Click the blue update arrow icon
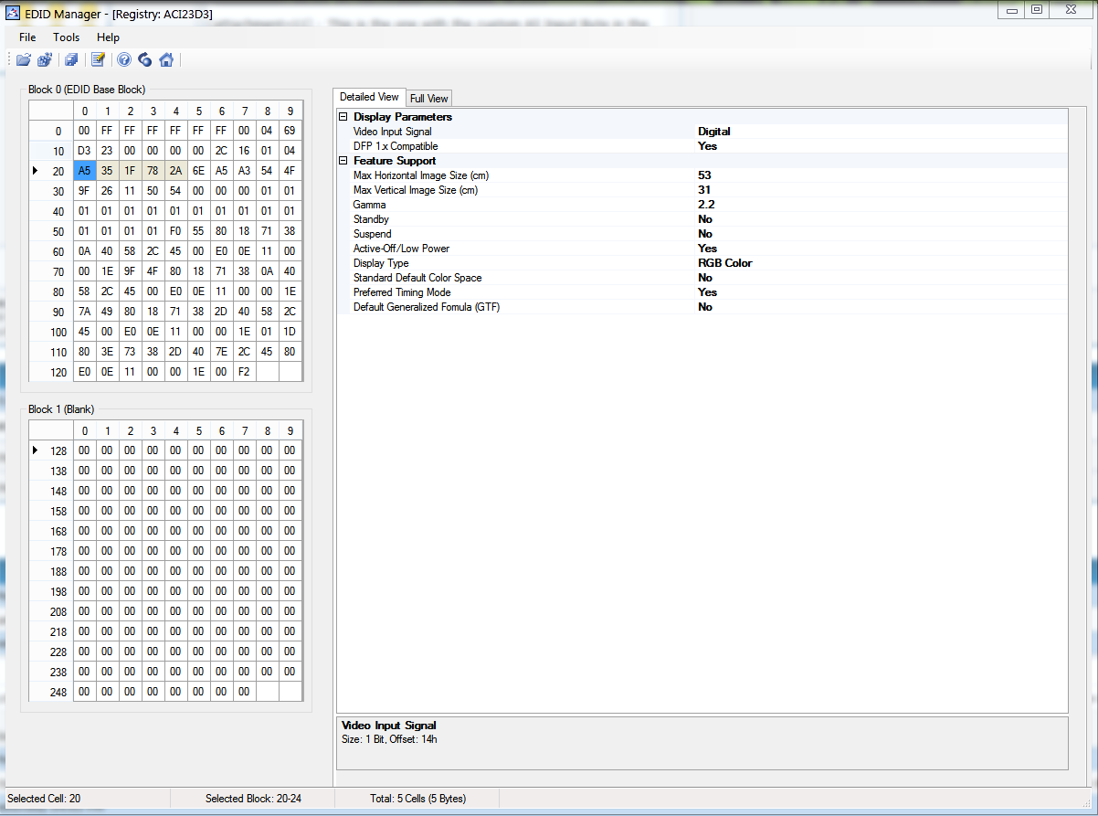This screenshot has height=816, width=1098. [144, 60]
